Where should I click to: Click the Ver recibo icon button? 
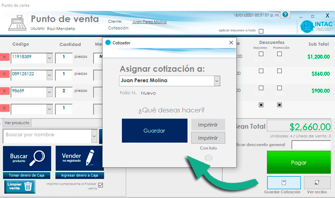(317, 183)
